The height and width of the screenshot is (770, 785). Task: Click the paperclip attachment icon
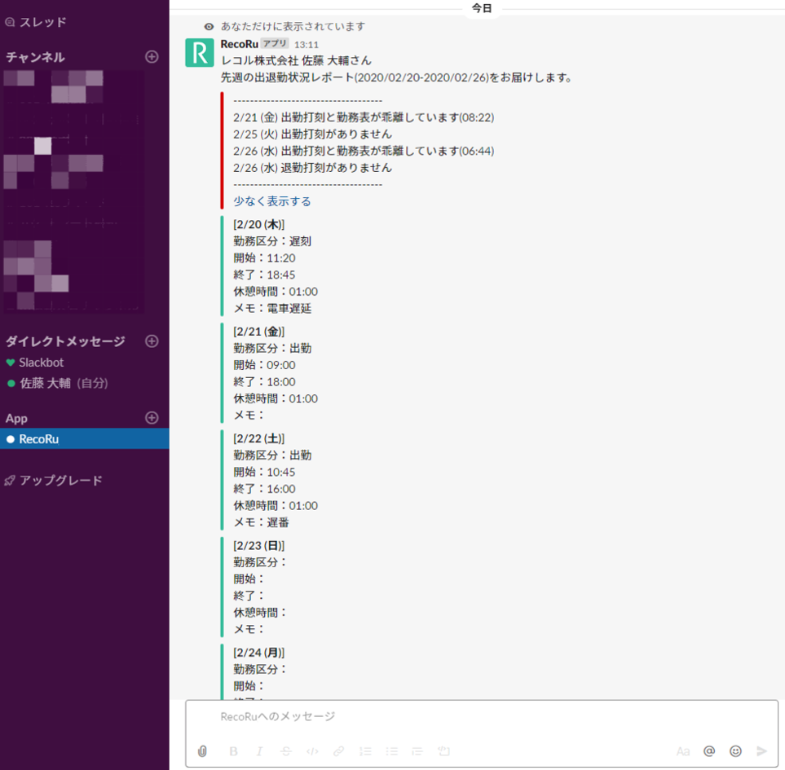[202, 751]
